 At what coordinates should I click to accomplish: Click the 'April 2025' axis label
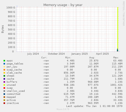click(x=102, y=54)
